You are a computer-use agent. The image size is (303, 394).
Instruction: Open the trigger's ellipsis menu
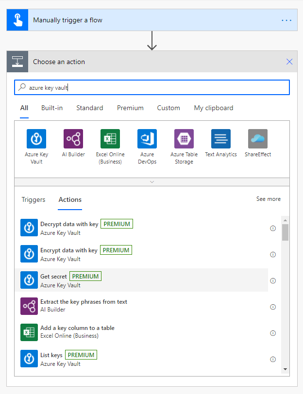(286, 20)
